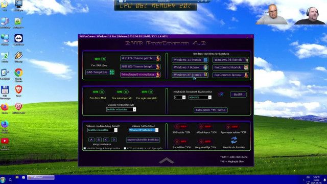Open the notification bell in tray

pos(325,179)
